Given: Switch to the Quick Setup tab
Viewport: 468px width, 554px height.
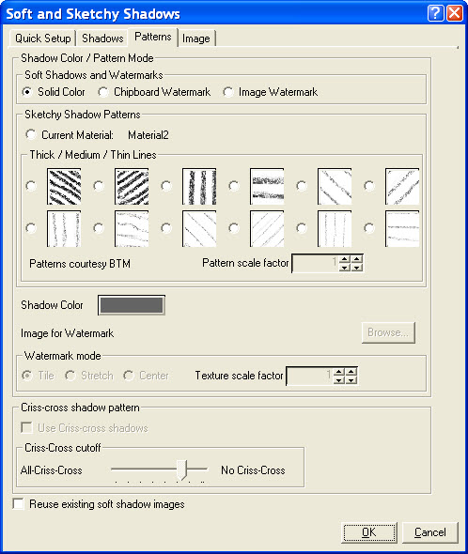Looking at the screenshot, I should click(x=43, y=38).
